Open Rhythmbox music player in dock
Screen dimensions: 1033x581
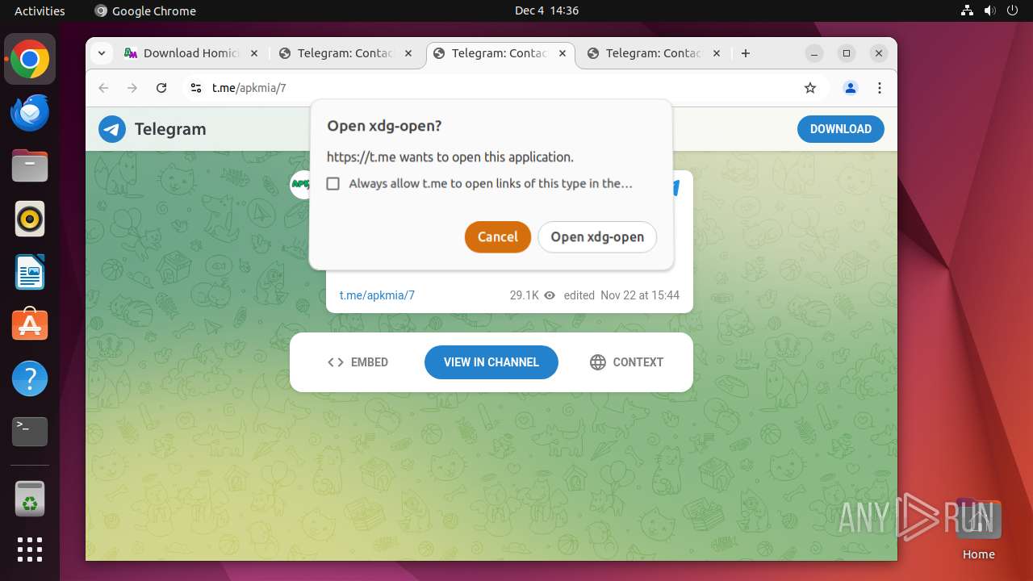[30, 219]
